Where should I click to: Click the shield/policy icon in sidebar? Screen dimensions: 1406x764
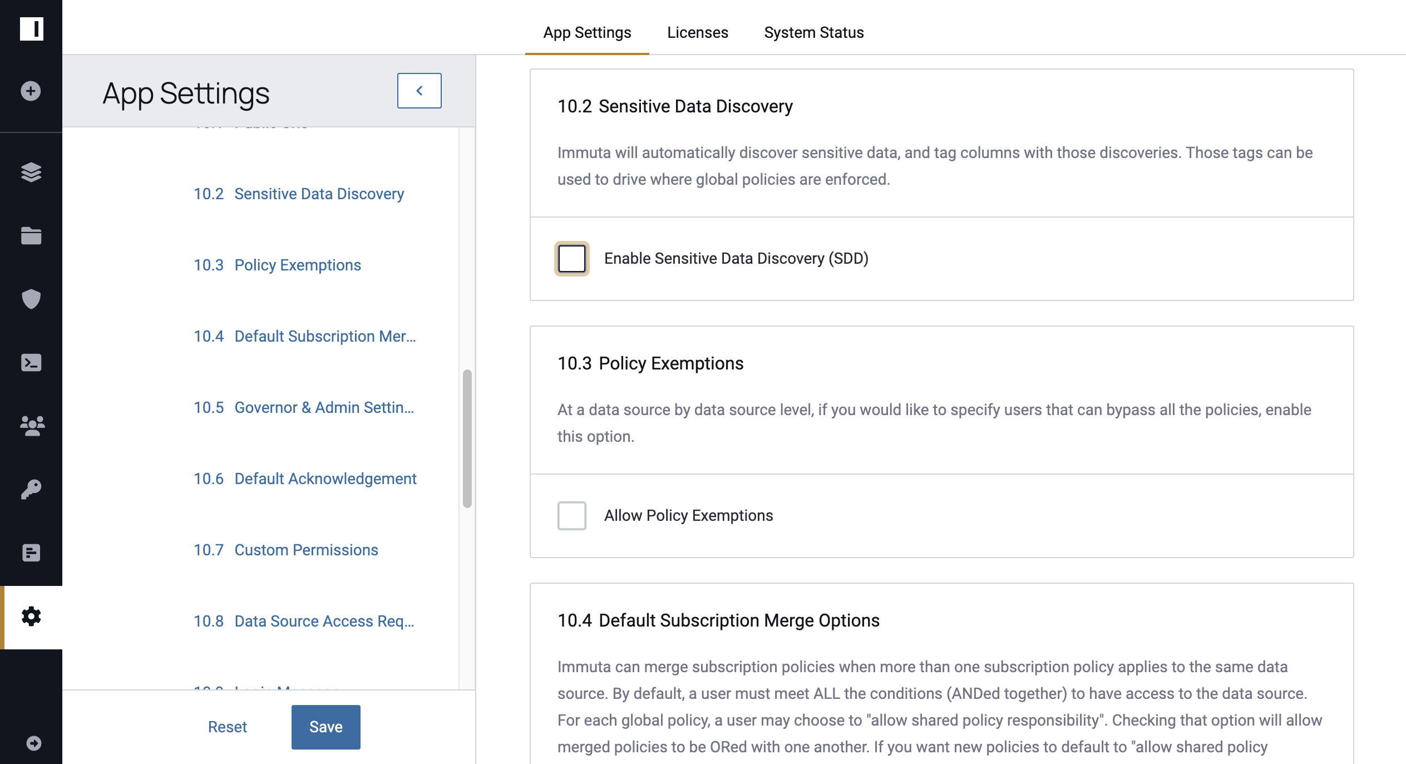coord(30,299)
